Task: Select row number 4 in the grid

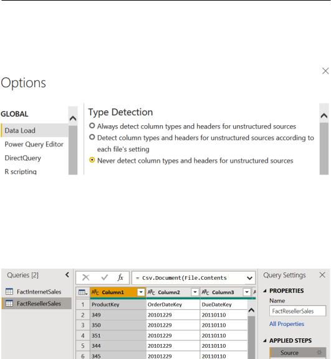Action: pyautogui.click(x=83, y=336)
